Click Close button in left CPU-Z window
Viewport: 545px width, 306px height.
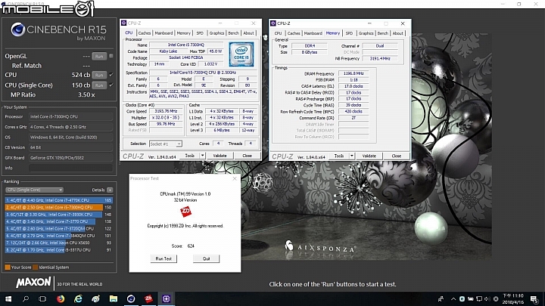coord(247,156)
